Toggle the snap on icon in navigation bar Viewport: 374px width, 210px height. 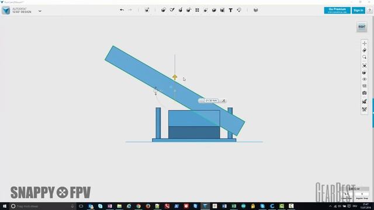point(364,101)
